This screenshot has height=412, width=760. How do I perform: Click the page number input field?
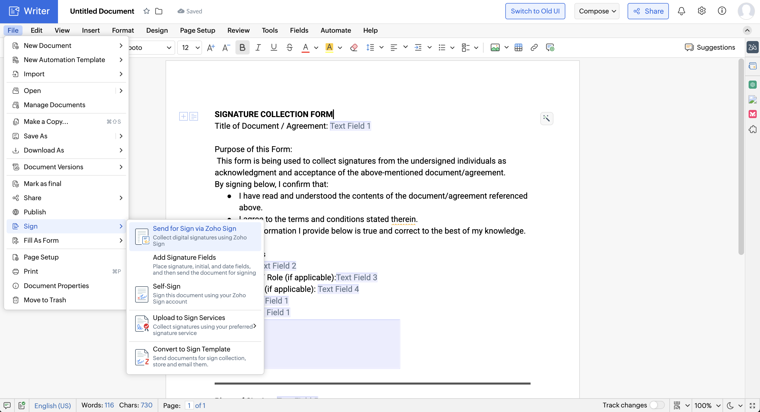point(189,405)
